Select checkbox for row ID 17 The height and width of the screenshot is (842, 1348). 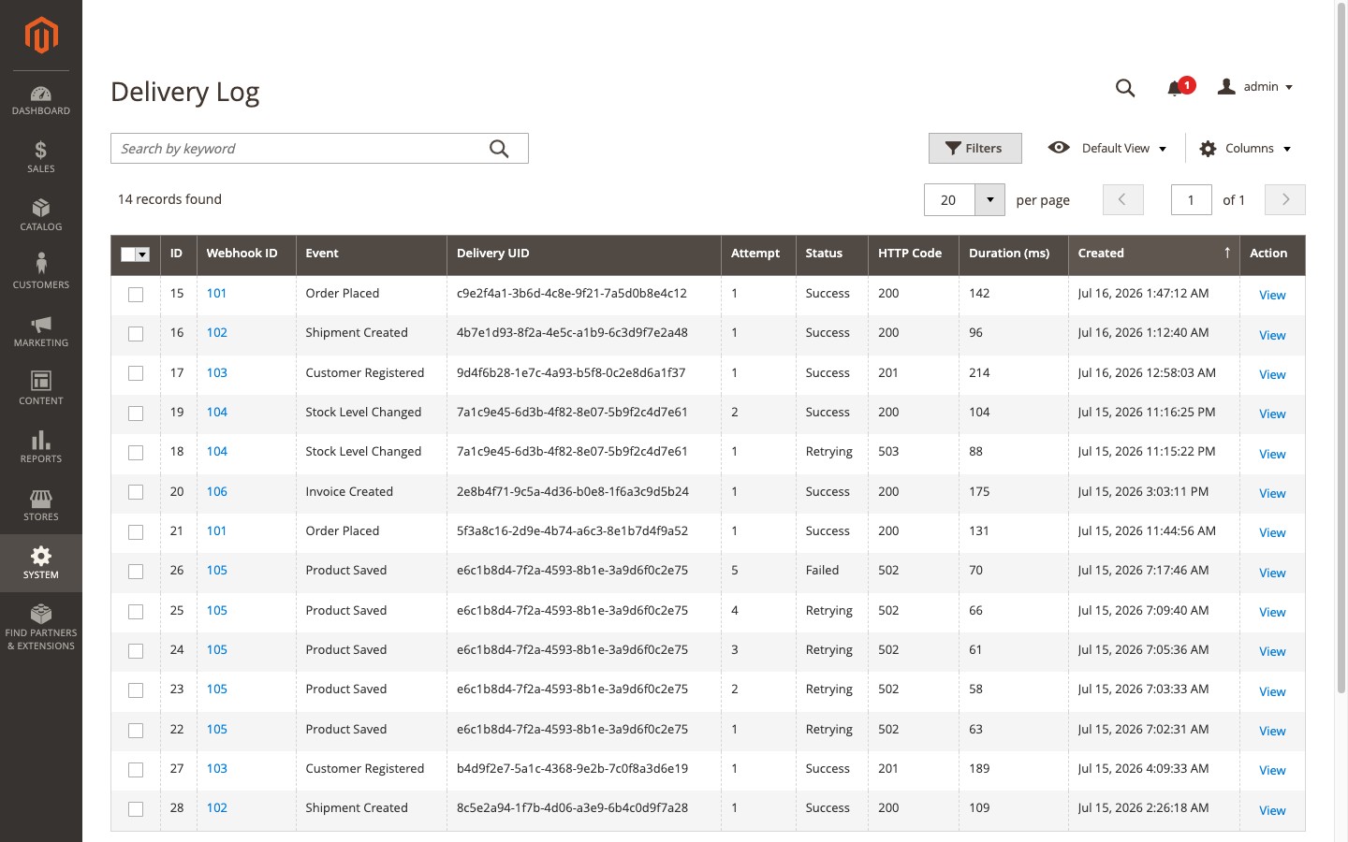[x=136, y=373]
